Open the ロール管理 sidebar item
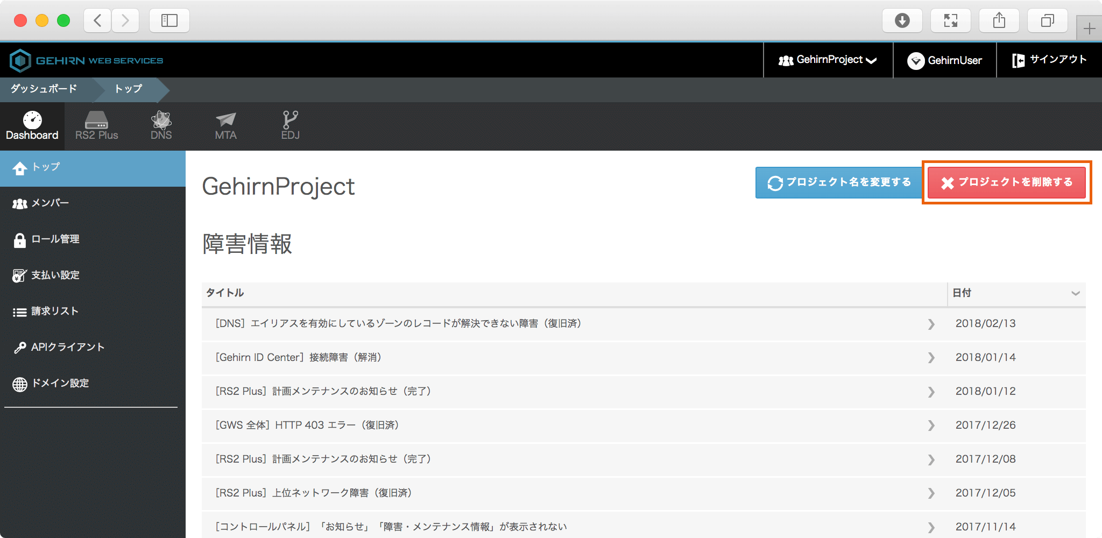The width and height of the screenshot is (1102, 538). (55, 239)
